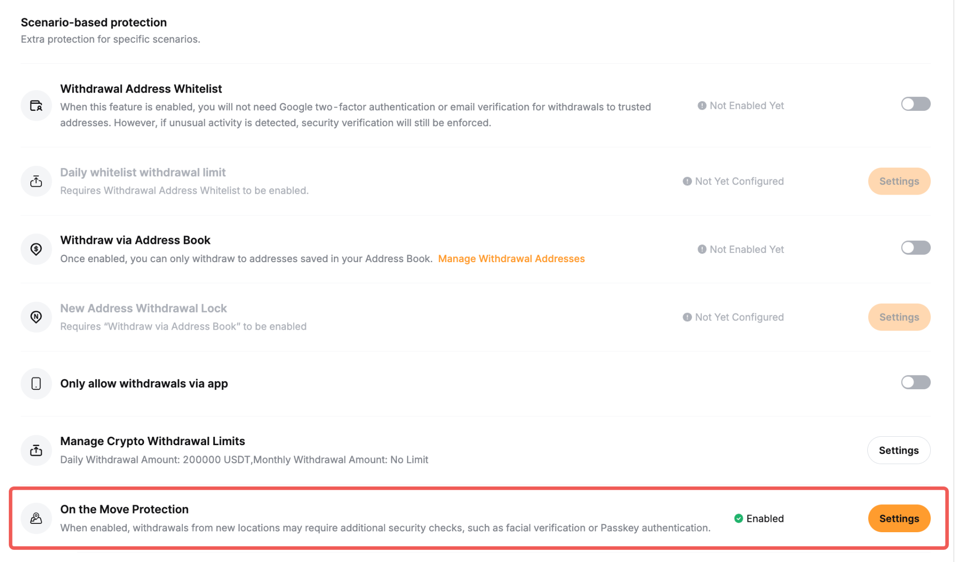Click the Daily whitelist withdrawal limit upload icon

point(36,181)
